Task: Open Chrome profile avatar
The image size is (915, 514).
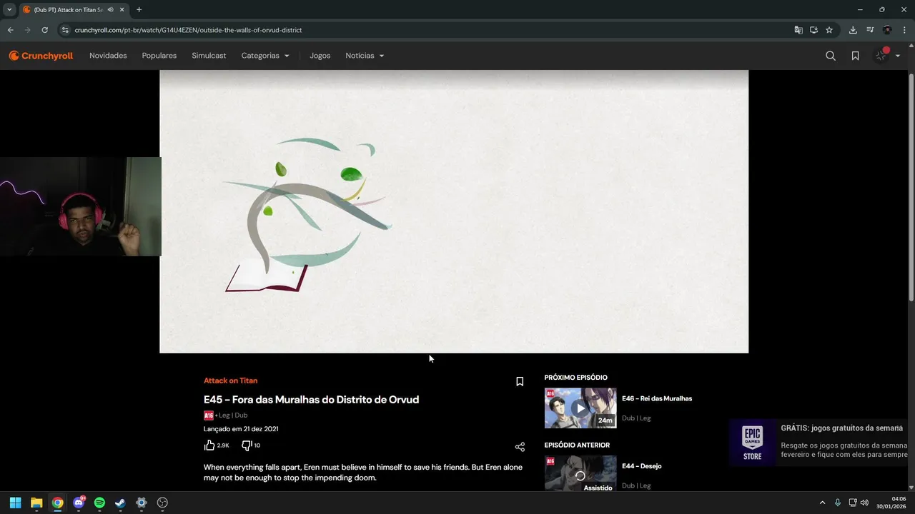Action: [x=887, y=30]
